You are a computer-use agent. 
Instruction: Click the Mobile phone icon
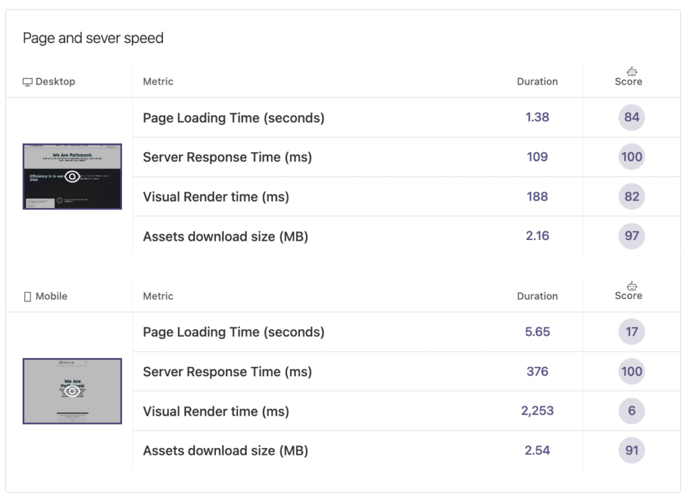[x=28, y=296]
